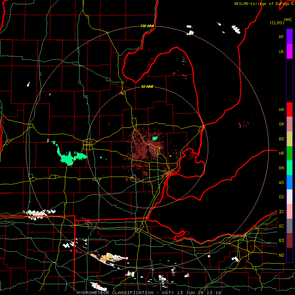Click the Hydrometeor Classification KDTX title caption
295x295 pixels.
[x=149, y=293]
